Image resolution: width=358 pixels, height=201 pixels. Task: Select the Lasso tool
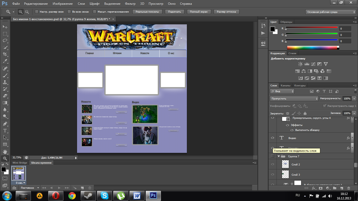click(5, 41)
